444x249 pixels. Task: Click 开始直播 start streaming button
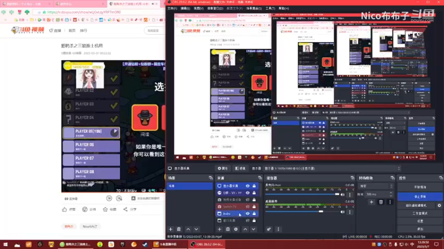pos(420,187)
